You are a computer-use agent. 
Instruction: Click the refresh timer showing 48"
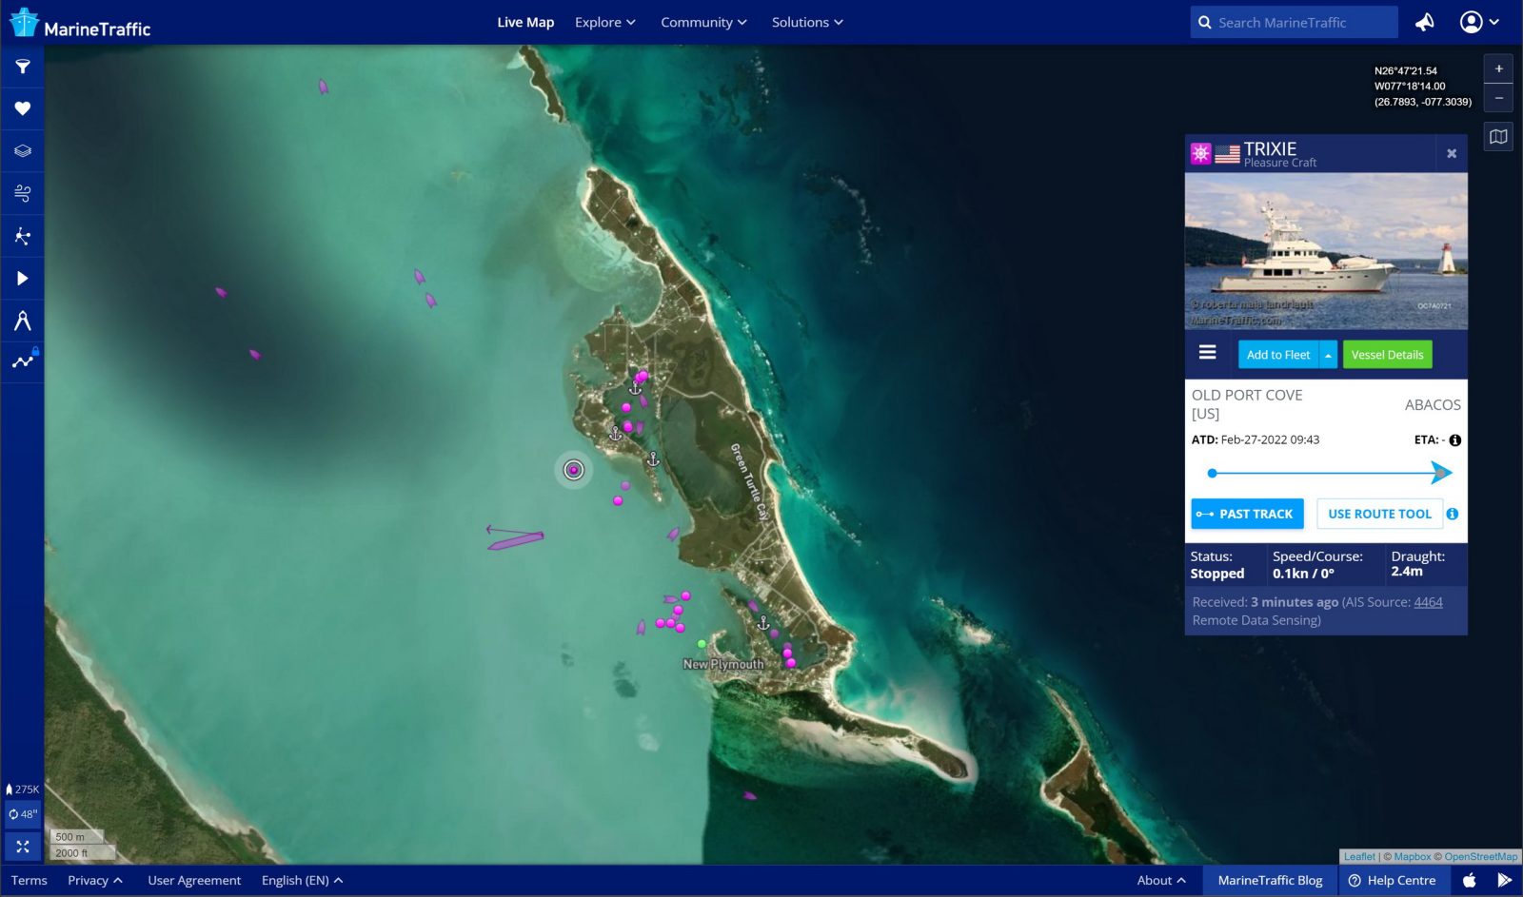tap(23, 814)
